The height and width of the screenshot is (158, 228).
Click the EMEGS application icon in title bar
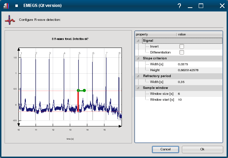(x=6, y=6)
